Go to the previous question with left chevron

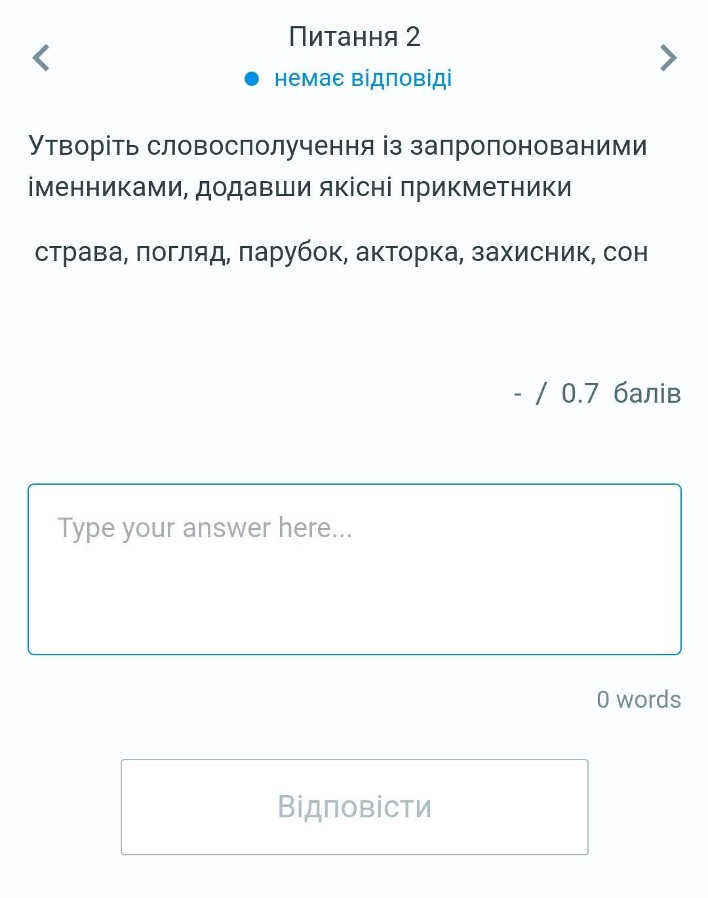tap(41, 58)
